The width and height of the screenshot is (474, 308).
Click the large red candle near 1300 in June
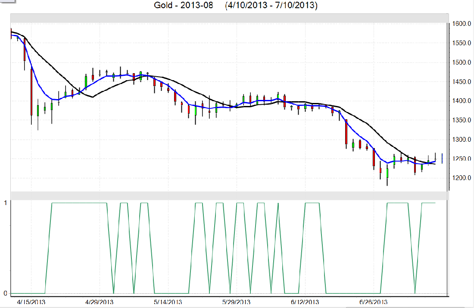coord(346,132)
